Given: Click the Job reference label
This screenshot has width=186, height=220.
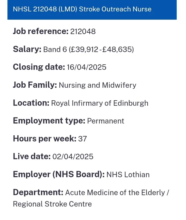Looking at the screenshot, I should point(41,31).
